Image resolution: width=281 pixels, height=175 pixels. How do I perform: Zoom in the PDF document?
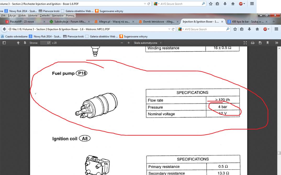pos(128,43)
